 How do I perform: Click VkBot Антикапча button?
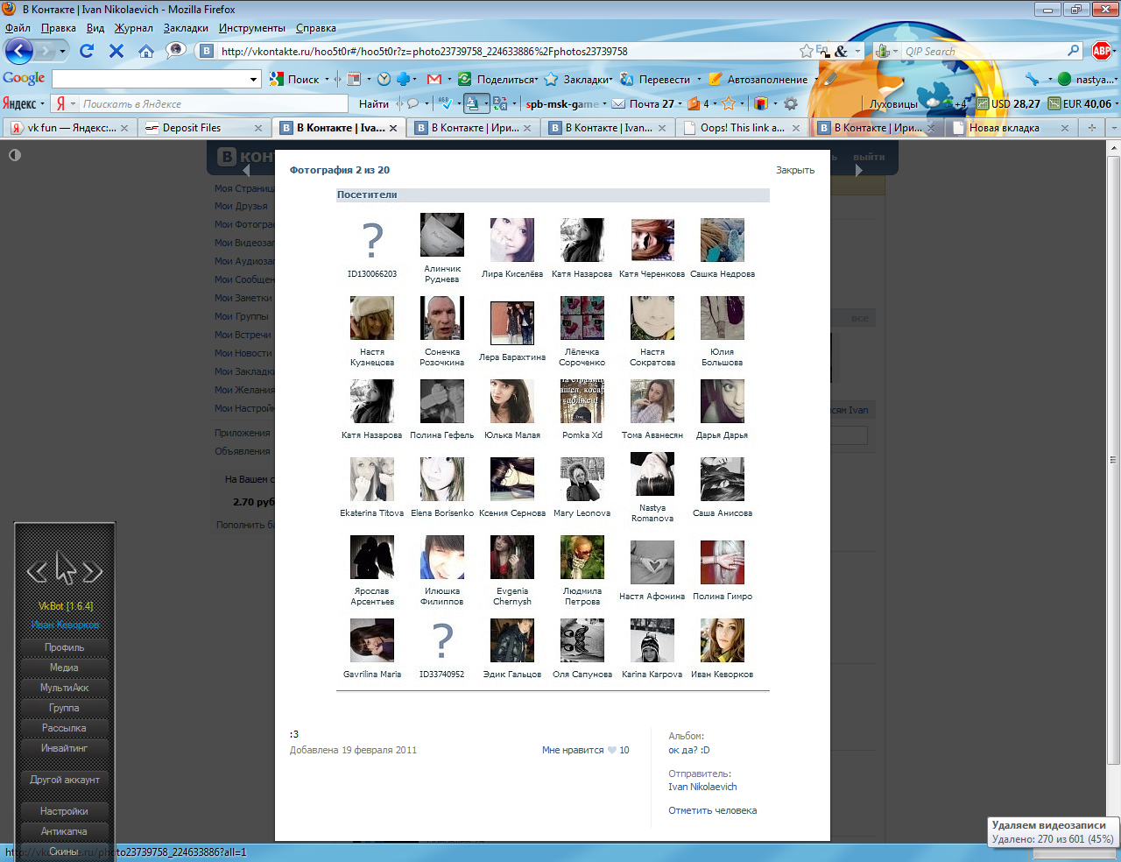65,831
